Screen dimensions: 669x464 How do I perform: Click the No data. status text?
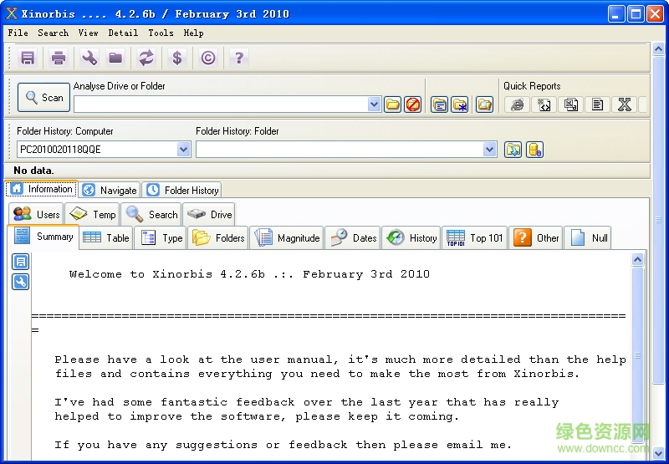(x=33, y=171)
